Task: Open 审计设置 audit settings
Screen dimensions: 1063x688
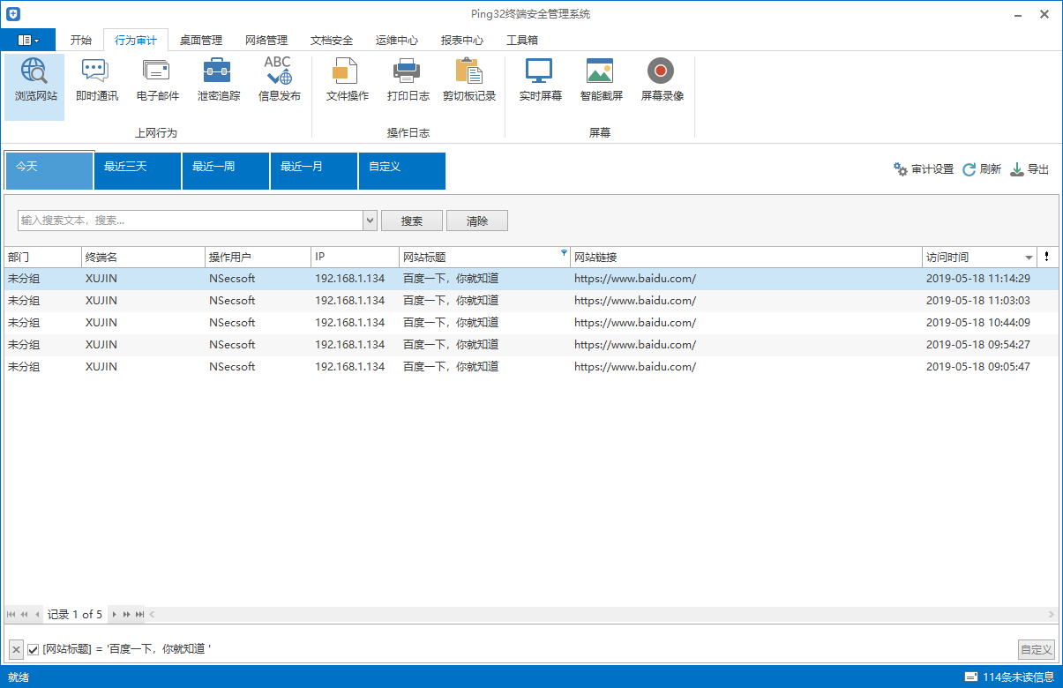Action: coord(923,169)
